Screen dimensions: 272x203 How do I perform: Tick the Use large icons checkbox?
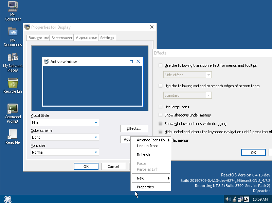(x=161, y=107)
